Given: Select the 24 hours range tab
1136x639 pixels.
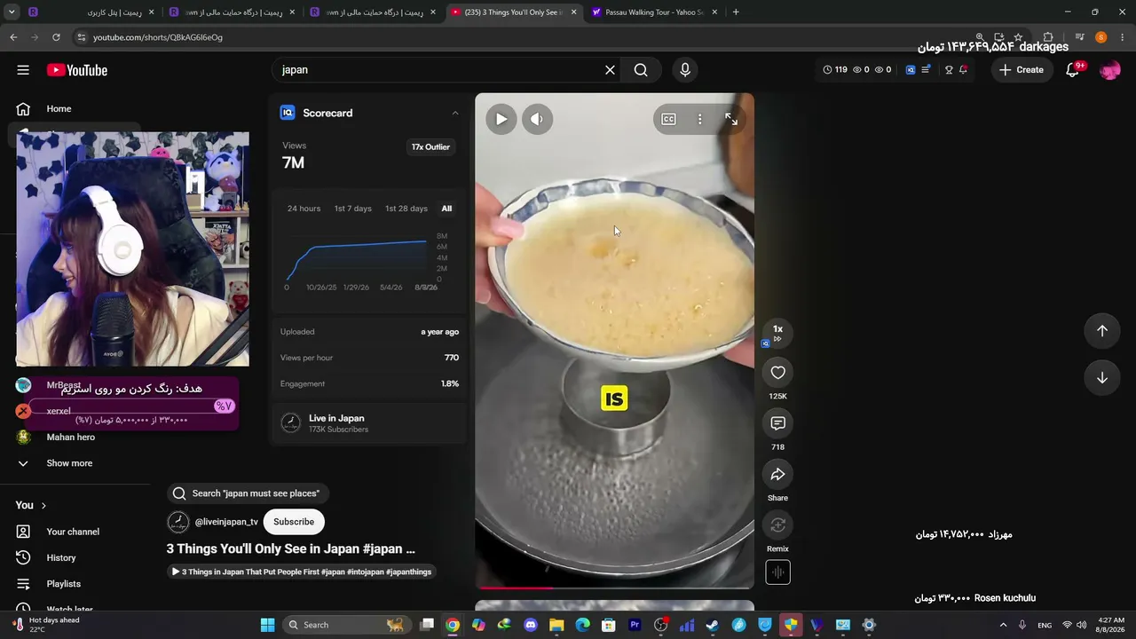Looking at the screenshot, I should (x=304, y=209).
